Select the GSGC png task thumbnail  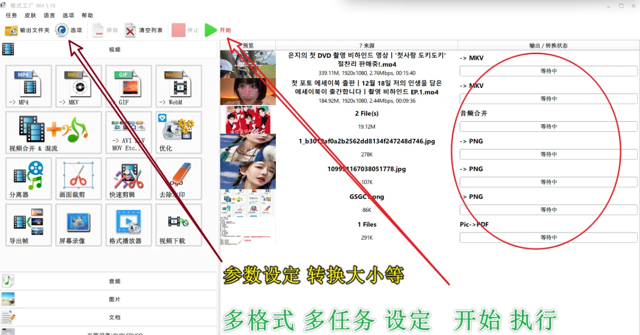pos(248,203)
